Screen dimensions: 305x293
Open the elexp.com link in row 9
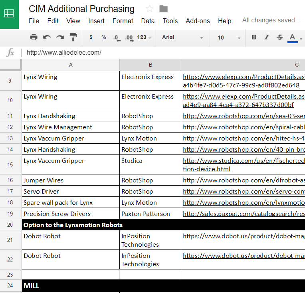[243, 81]
